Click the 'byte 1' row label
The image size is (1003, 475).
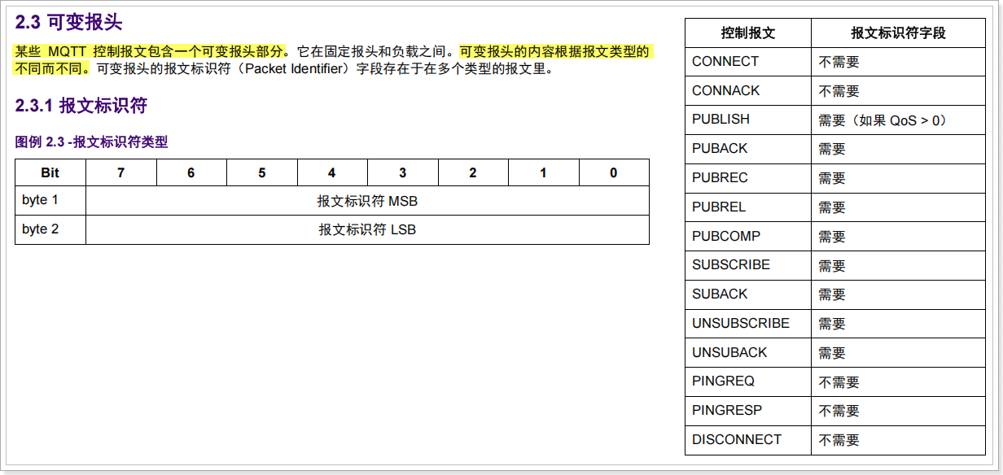pos(50,200)
